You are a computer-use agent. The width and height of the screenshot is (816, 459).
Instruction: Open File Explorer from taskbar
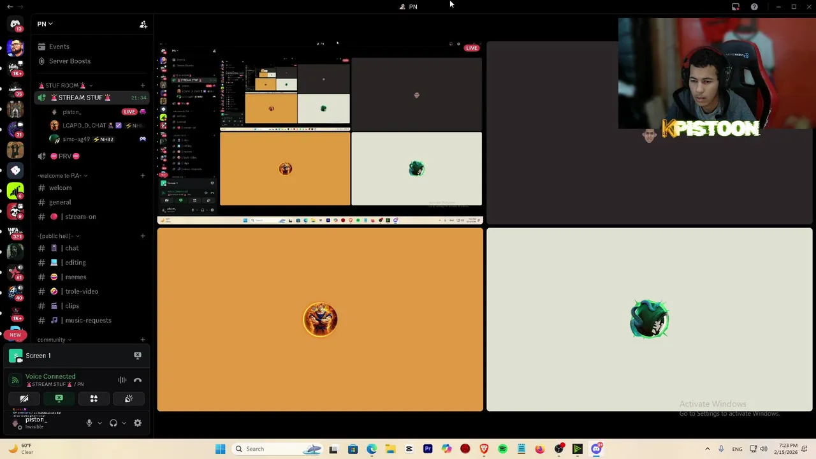click(x=390, y=449)
